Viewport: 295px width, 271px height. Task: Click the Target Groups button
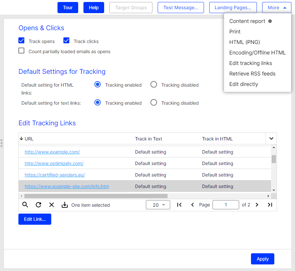[131, 8]
